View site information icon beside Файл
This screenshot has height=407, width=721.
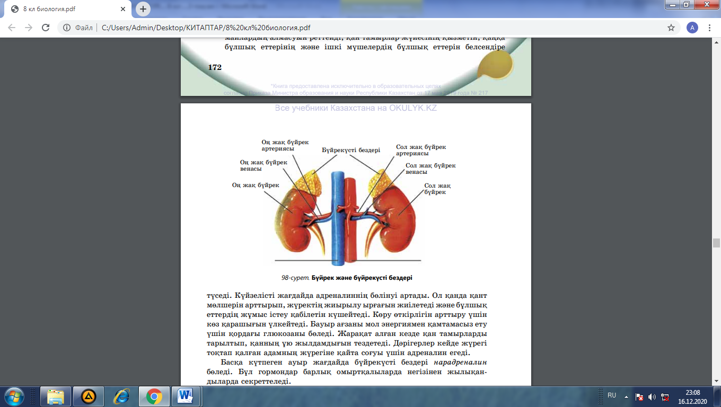[67, 28]
